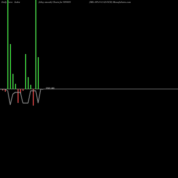
Task: Click the 998.00 axis value label
Action: pos(50,88)
